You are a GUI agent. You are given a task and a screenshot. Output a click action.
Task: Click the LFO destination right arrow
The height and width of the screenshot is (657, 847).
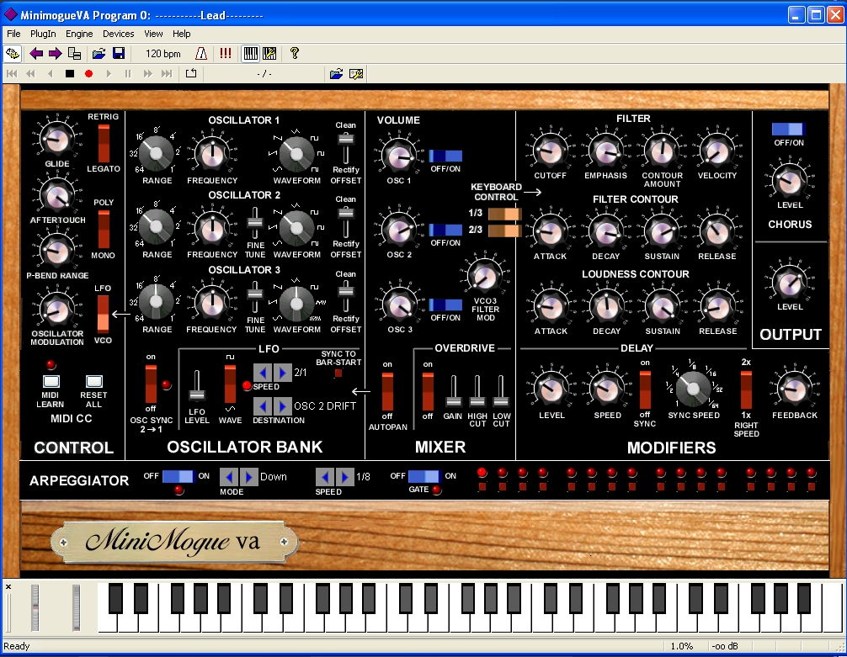(x=282, y=405)
